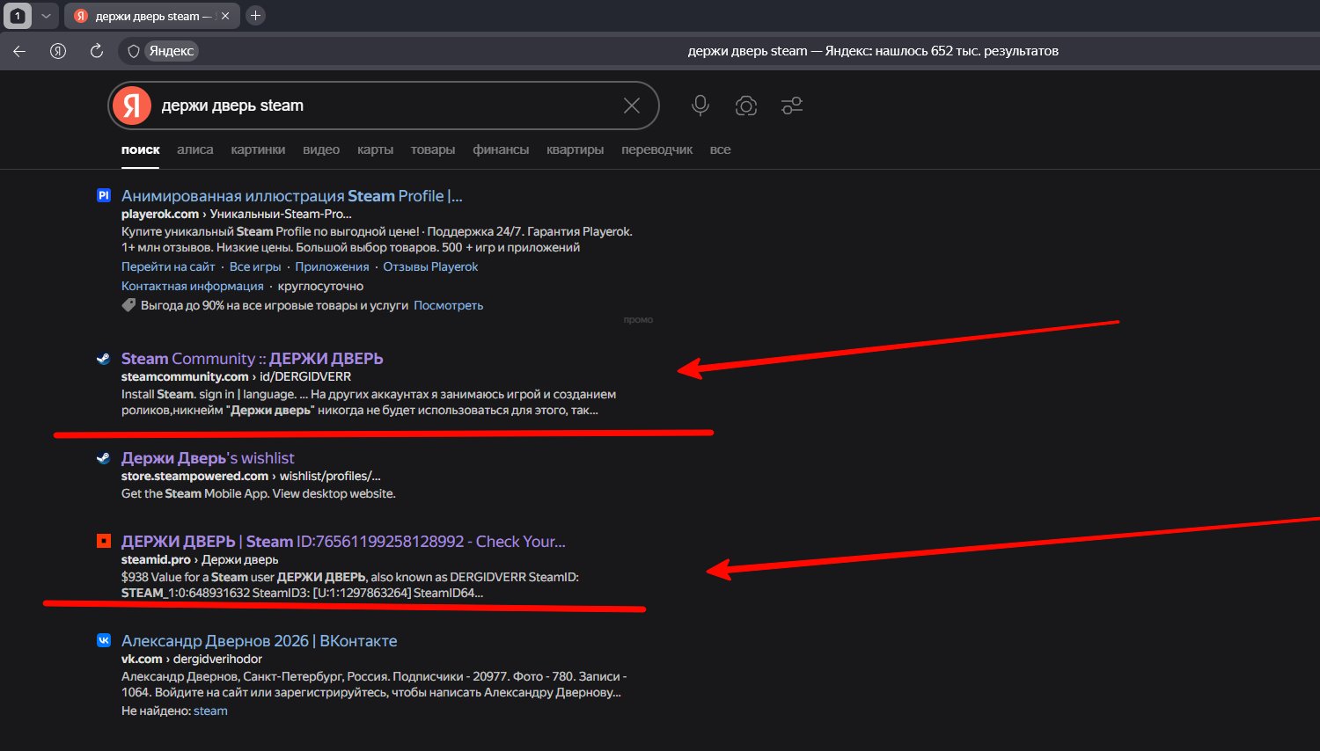Open 'Александр Двернов 2026 | ВКонтакте' result
Viewport: 1320px width, 751px height.
coord(259,641)
